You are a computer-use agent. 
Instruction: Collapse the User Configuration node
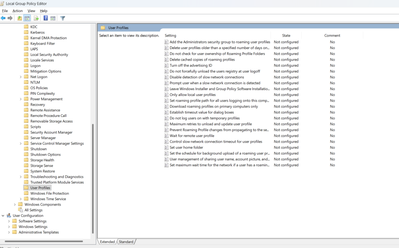point(3,216)
